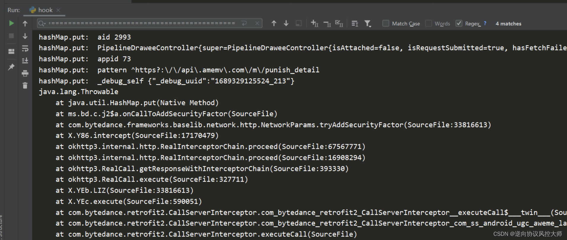Rerun the hook script with green play icon
This screenshot has width=567, height=240.
pyautogui.click(x=11, y=23)
